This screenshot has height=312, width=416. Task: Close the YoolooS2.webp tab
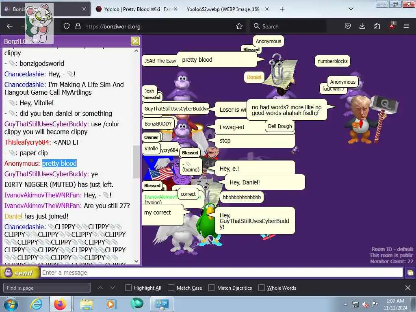coord(267,9)
